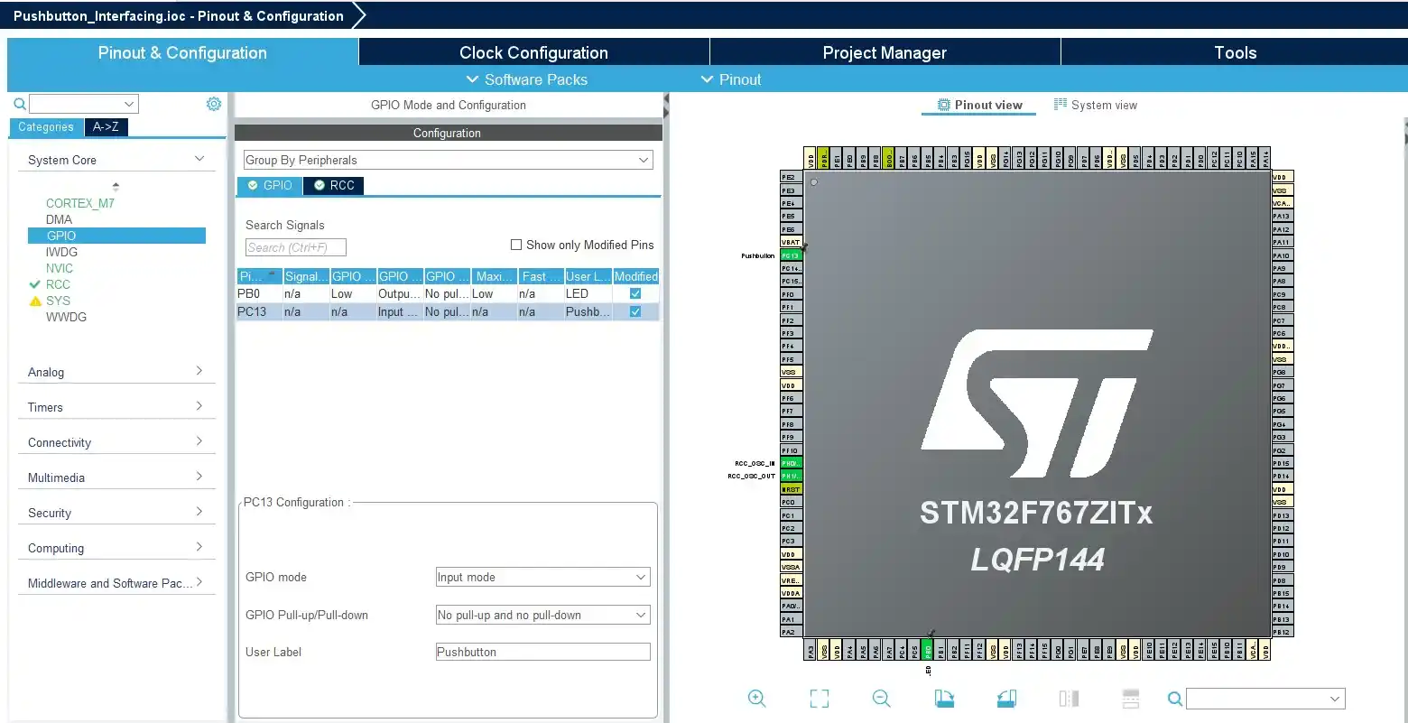Select the PB0 row in GPIO table
This screenshot has height=723, width=1408.
[448, 293]
